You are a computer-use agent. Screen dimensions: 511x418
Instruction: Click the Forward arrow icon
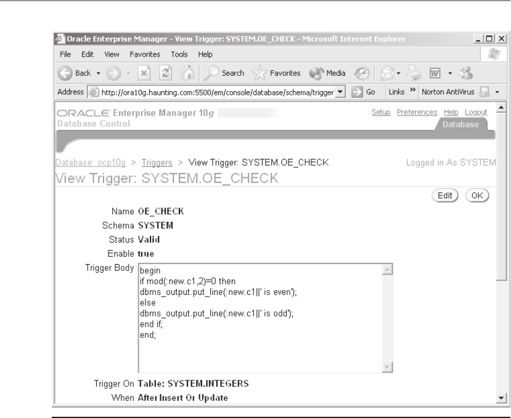113,73
